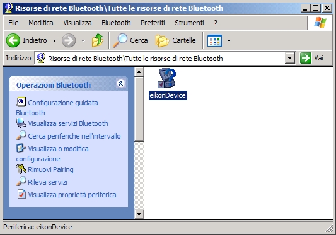Click the Configurazione guidata wizard icon

[x=21, y=102]
